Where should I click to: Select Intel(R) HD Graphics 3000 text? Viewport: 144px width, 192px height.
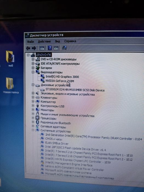point(62,77)
